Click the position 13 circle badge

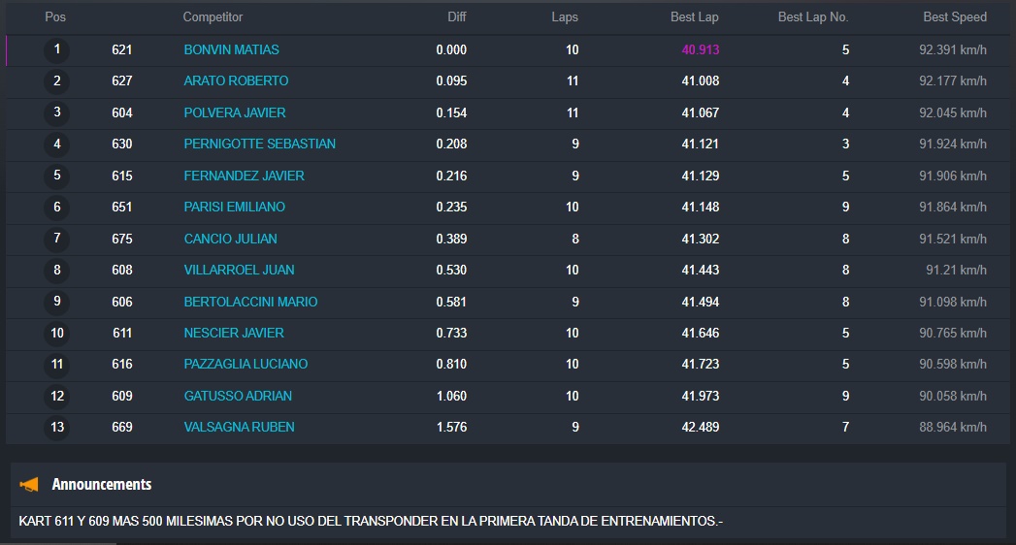pyautogui.click(x=57, y=427)
